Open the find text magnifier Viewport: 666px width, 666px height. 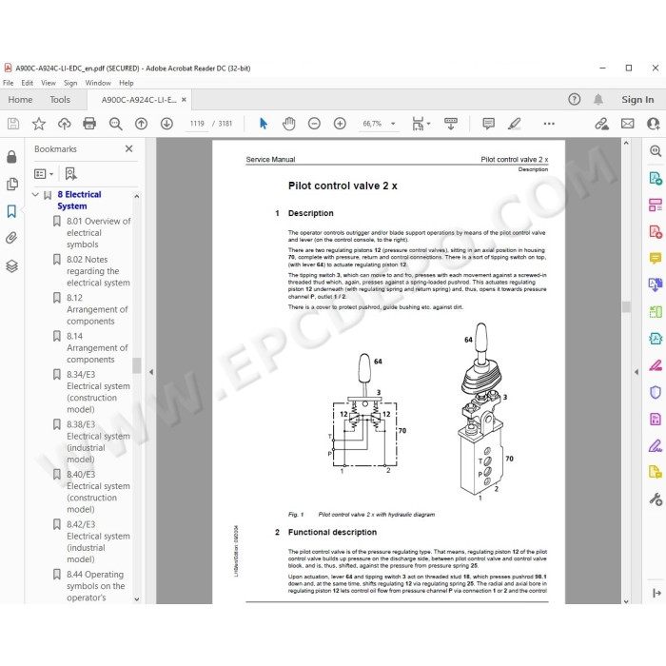click(x=115, y=124)
